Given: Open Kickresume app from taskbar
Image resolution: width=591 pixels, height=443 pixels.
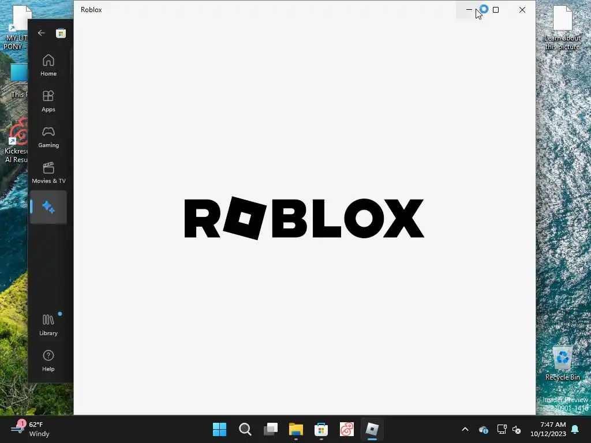Looking at the screenshot, I should [347, 429].
